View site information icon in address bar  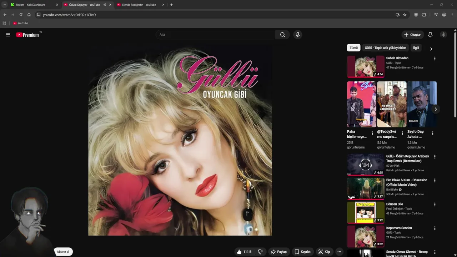pyautogui.click(x=39, y=15)
